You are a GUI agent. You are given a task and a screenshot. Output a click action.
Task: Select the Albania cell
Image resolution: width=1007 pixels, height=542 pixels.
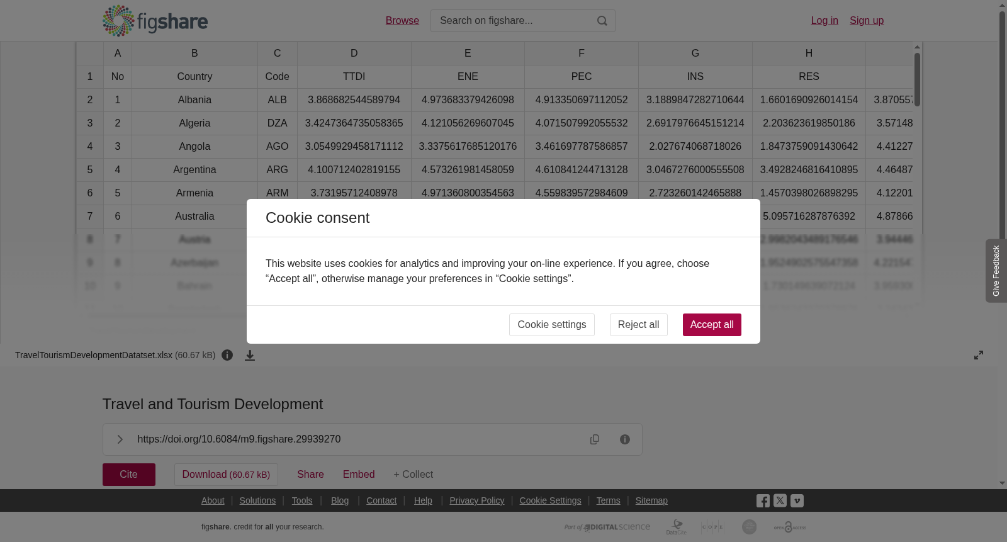[194, 100]
